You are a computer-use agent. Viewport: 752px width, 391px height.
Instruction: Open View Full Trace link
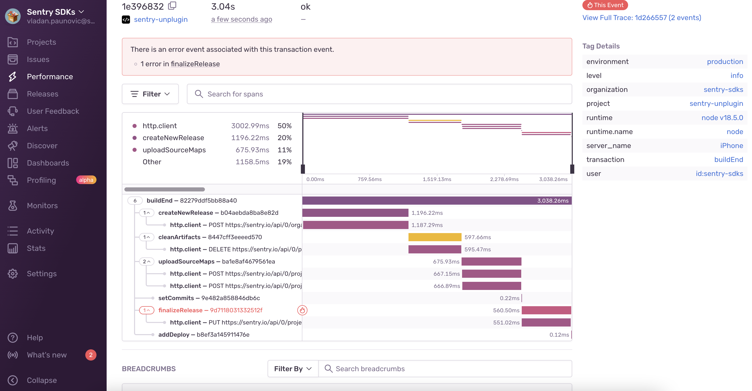point(641,18)
